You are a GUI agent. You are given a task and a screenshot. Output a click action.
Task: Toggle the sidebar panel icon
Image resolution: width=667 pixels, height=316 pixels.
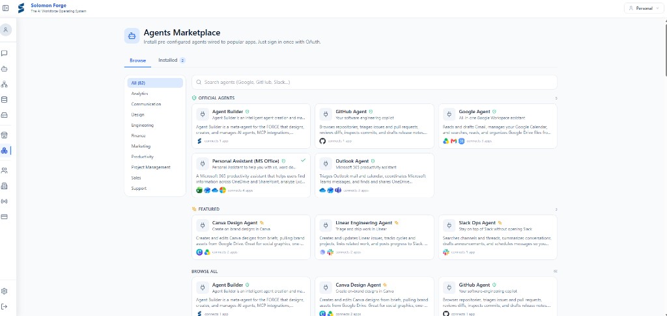5,8
